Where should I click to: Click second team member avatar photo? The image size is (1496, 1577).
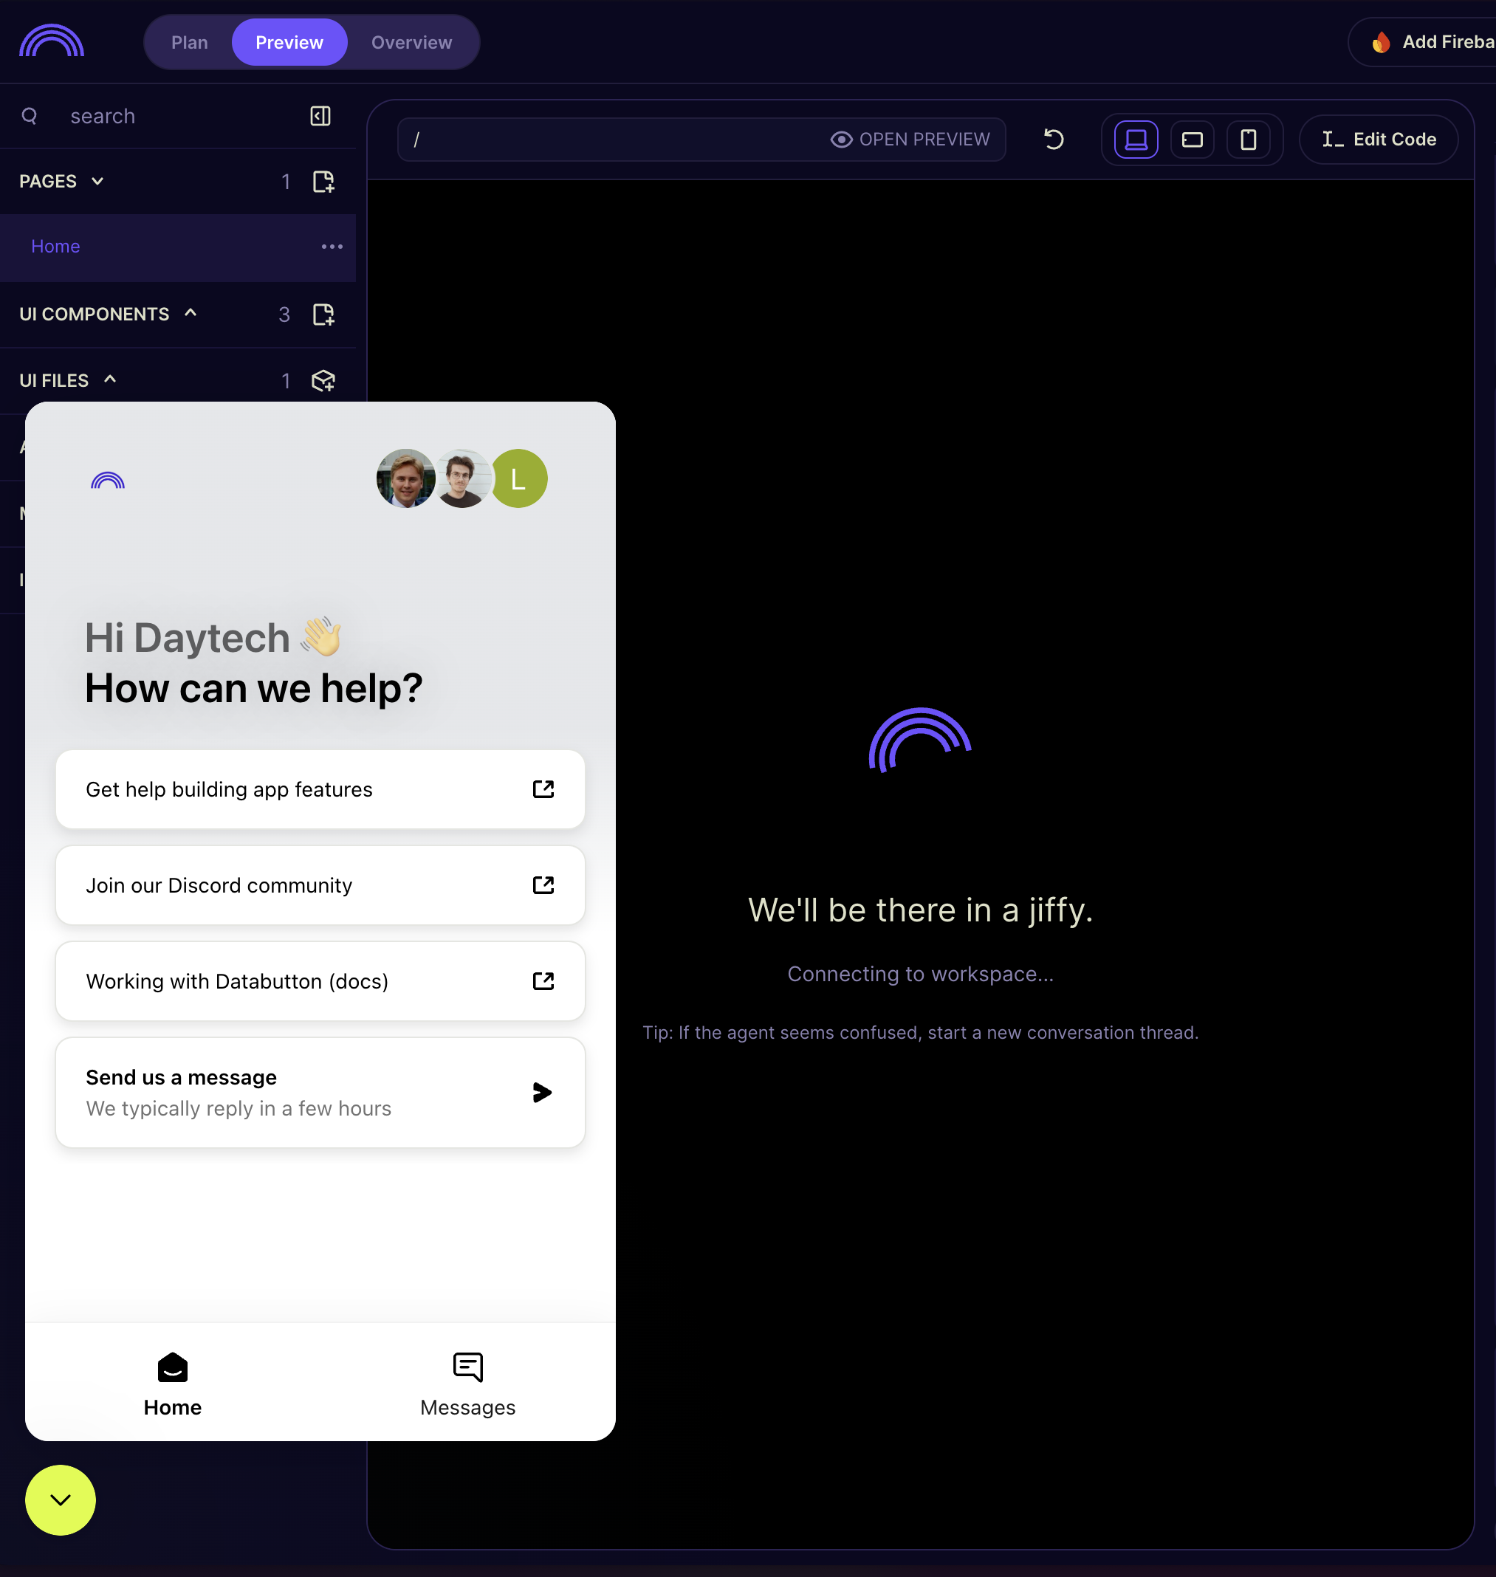coord(462,478)
